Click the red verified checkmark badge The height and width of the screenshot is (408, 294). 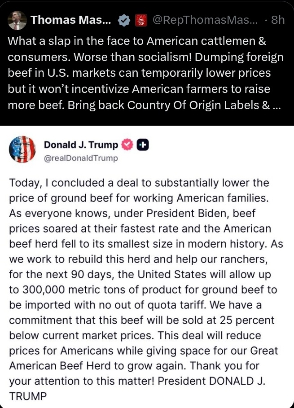pos(127,145)
